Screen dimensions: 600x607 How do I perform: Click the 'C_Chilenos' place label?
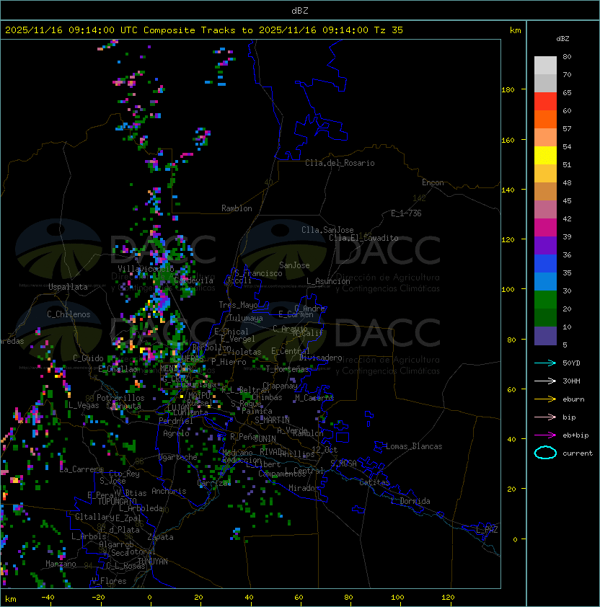click(x=69, y=315)
